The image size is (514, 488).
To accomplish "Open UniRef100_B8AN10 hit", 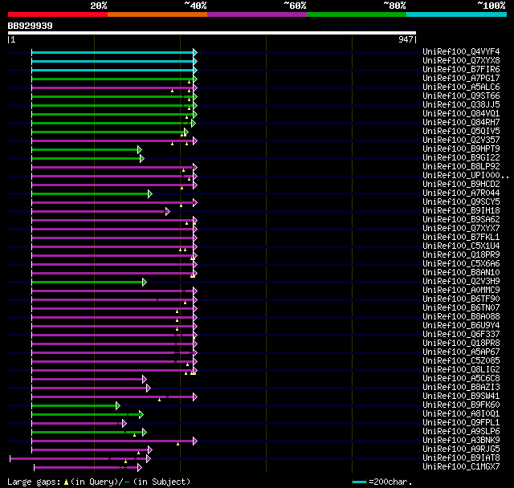I will pos(461,273).
